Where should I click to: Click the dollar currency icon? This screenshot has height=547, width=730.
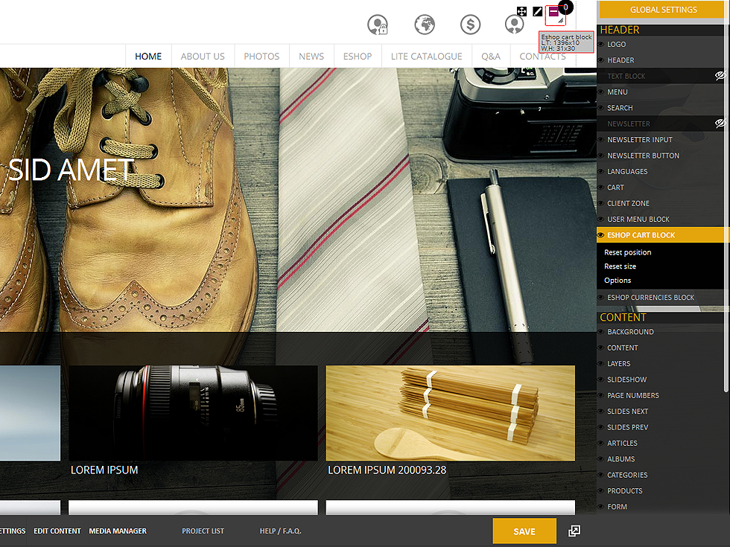coord(470,25)
